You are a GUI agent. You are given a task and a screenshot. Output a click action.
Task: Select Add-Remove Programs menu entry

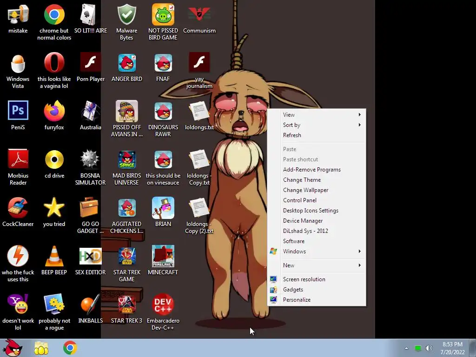316,170
